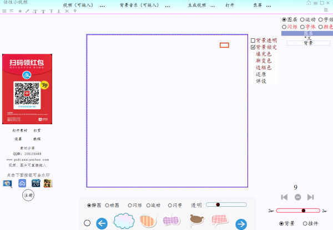333x230 pixels.
Task: Select the red 字体 radio button
Action: [302, 27]
